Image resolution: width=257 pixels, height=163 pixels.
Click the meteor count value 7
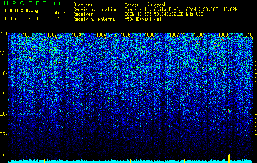coord(58,19)
